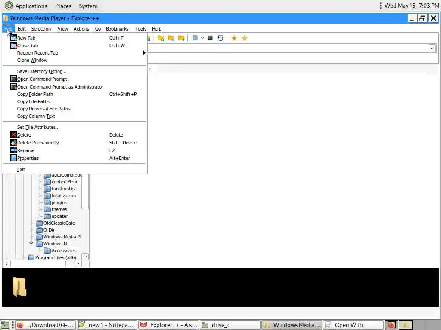Select Copy Column Text menu entry

pyautogui.click(x=75, y=116)
